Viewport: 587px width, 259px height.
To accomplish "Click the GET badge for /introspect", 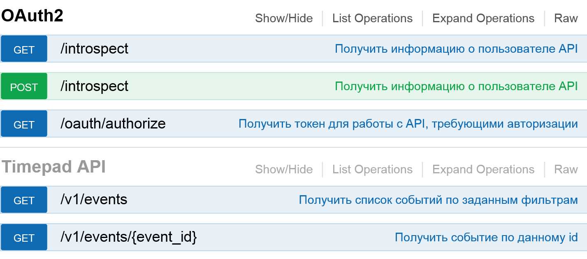I will 23,49.
